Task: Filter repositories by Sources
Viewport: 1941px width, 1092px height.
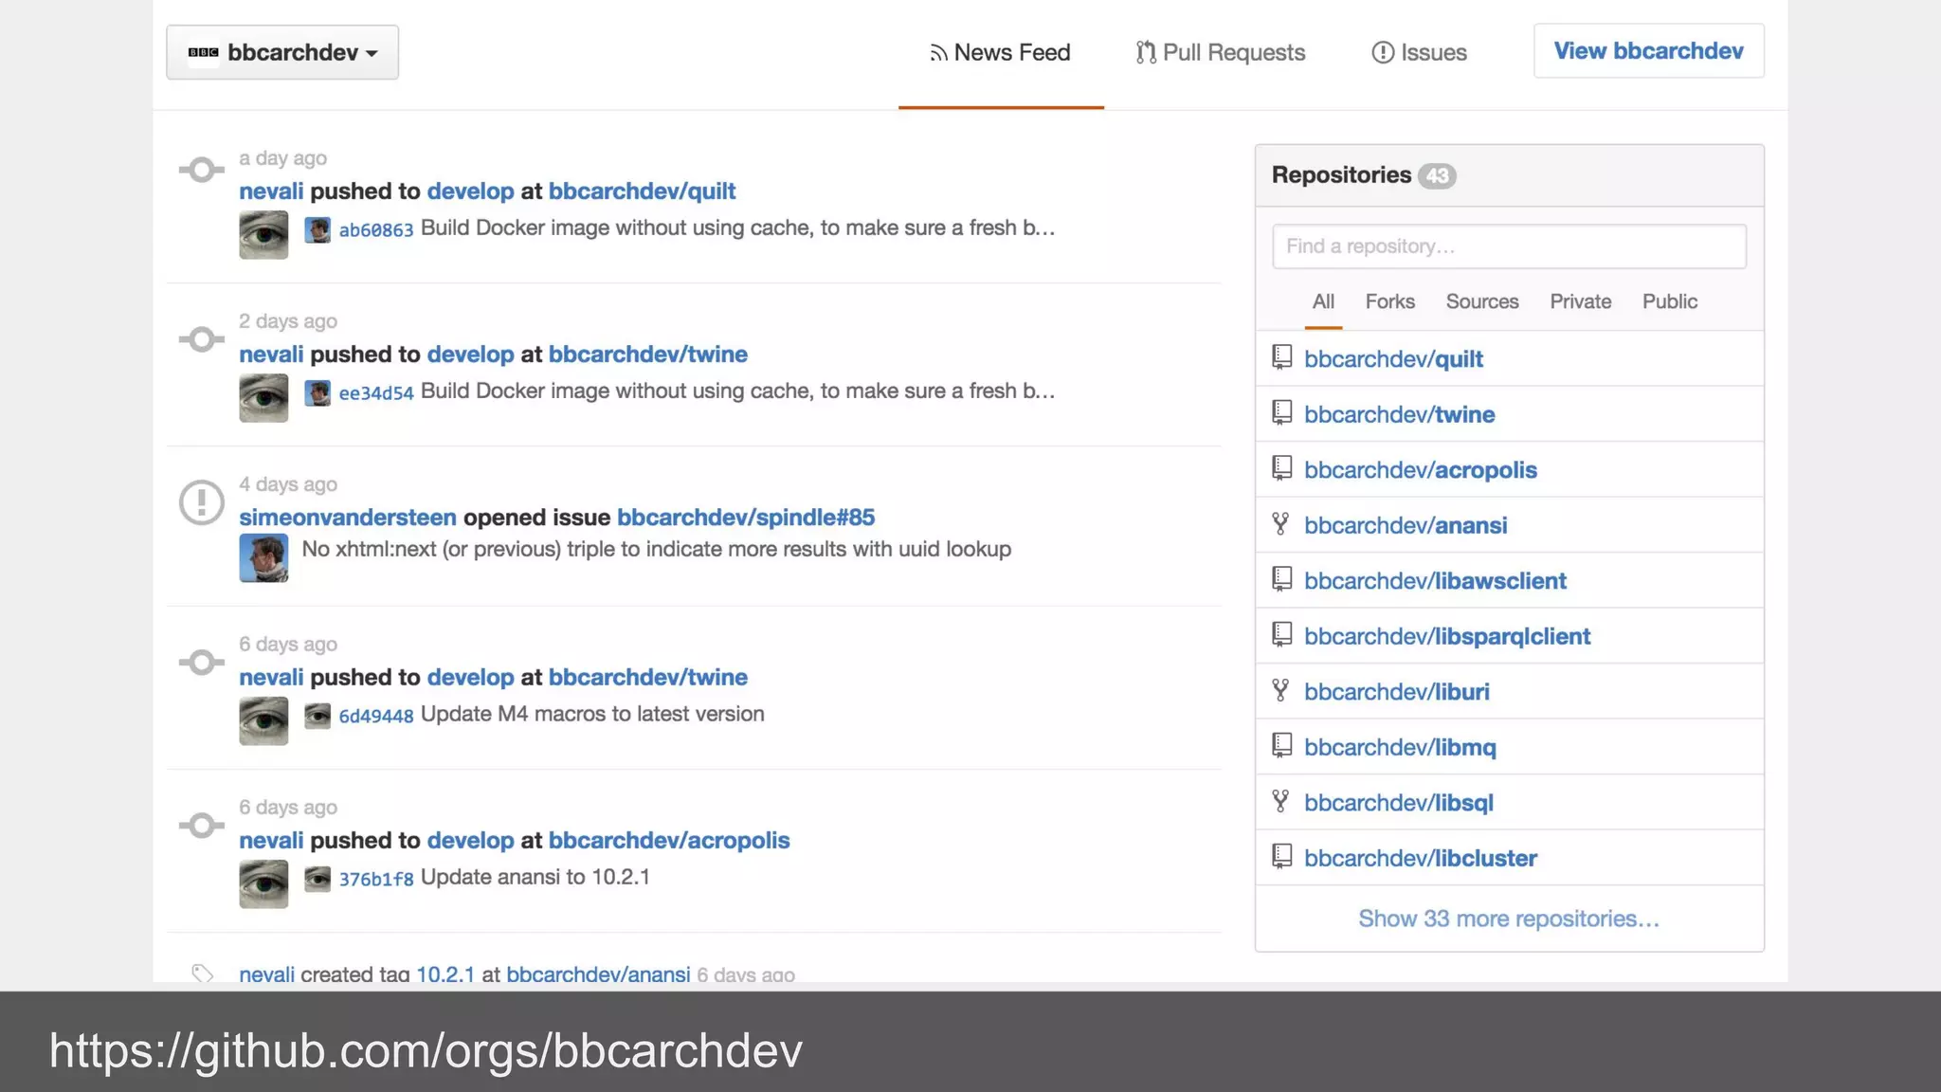Action: click(x=1481, y=301)
